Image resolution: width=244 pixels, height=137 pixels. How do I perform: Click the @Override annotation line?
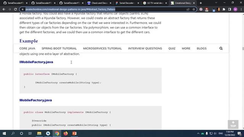[x=39, y=121]
